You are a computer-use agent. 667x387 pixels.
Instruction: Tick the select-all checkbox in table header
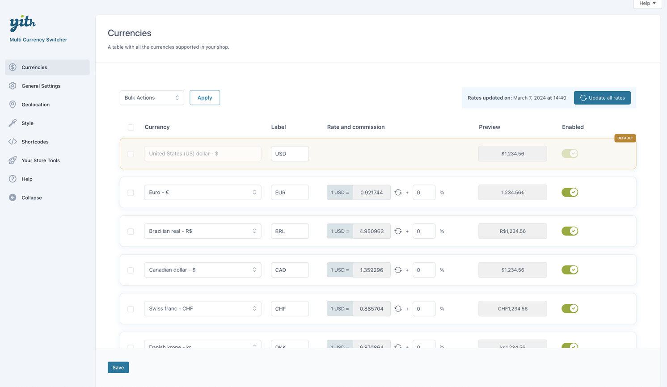(131, 127)
